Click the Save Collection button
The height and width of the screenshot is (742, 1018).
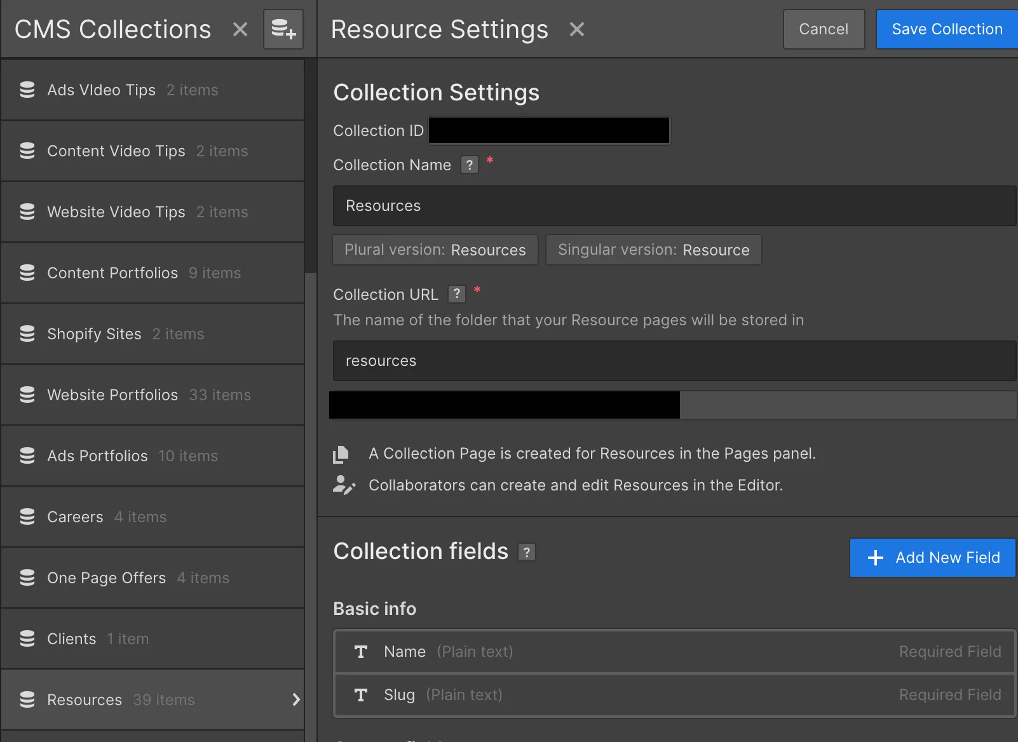947,29
